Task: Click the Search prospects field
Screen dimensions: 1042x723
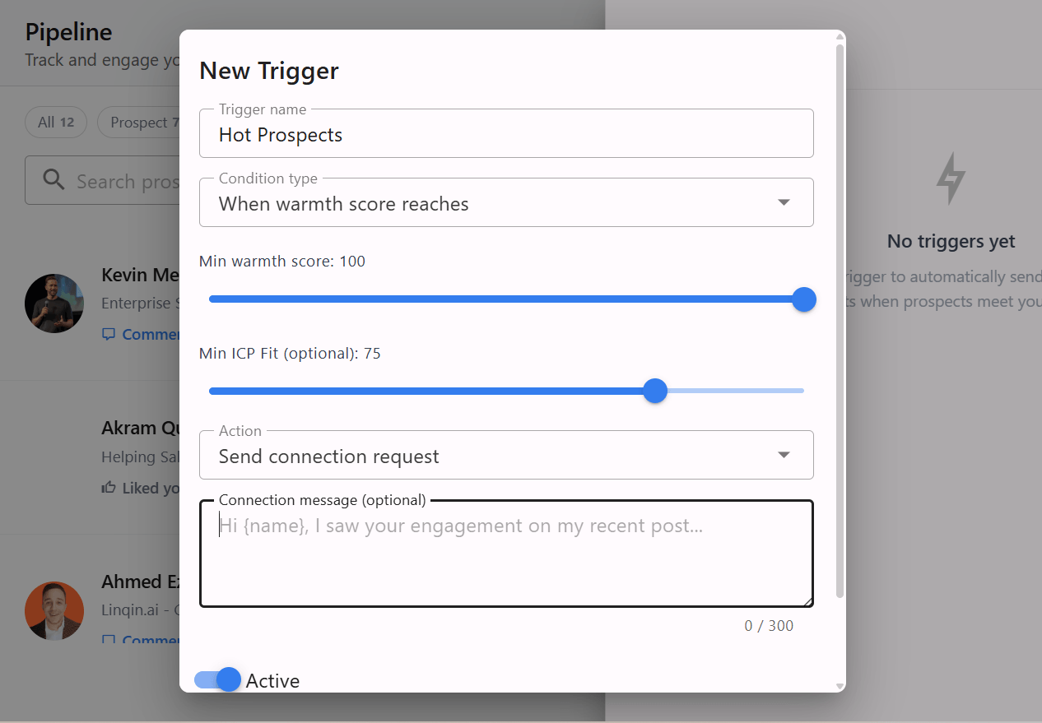Action: (103, 180)
